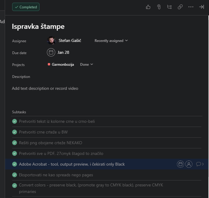Click the add subtask icon in the header
Screen dimensions: 209x198
170,7
